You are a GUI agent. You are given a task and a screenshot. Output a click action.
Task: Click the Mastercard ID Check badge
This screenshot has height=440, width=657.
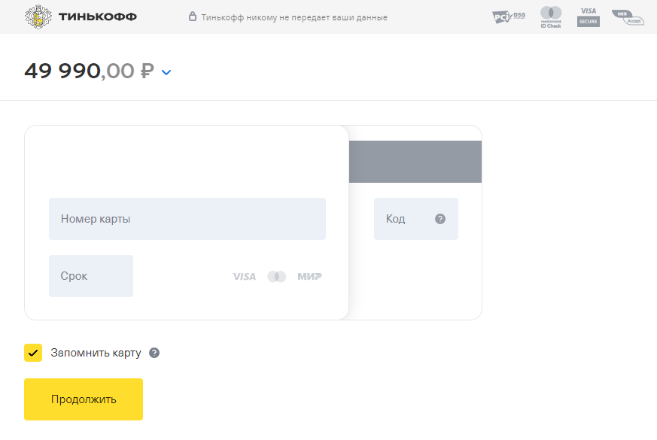[x=551, y=17]
